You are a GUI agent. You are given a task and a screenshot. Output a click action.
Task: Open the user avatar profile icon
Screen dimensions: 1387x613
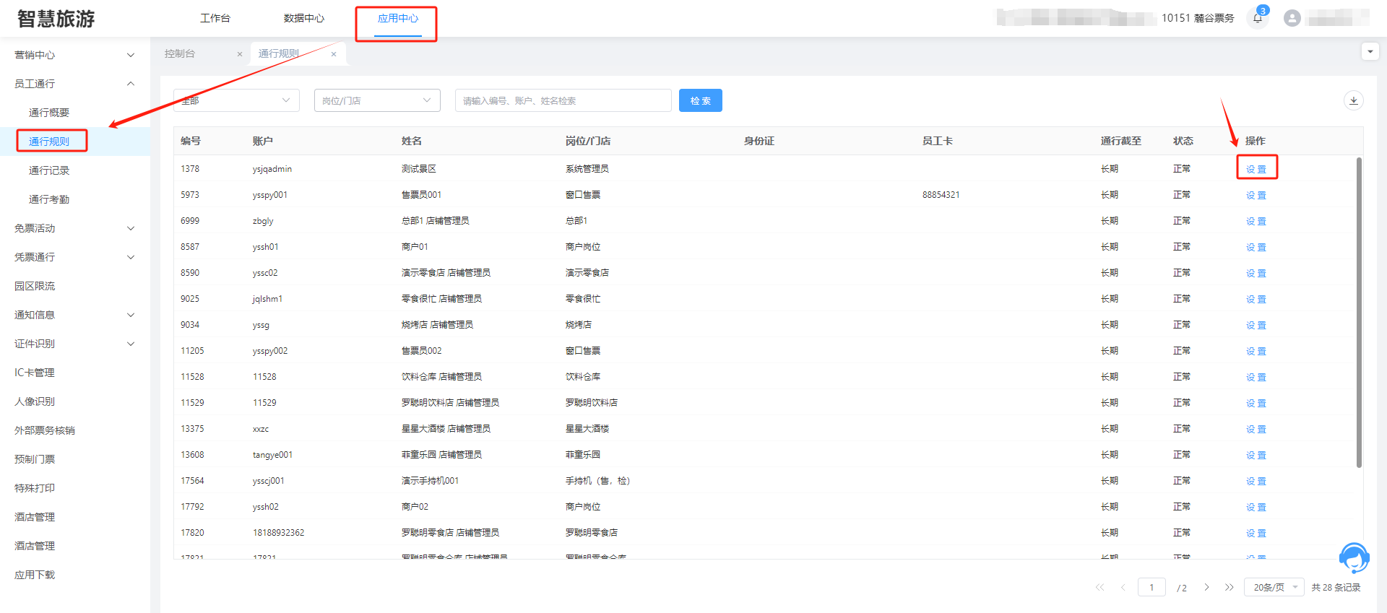click(1292, 19)
